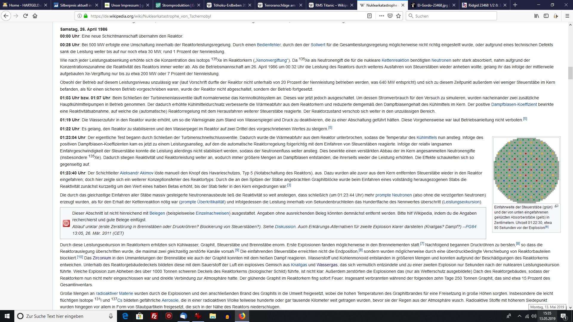Switch to Silberpreis aktuell tab

click(75, 5)
